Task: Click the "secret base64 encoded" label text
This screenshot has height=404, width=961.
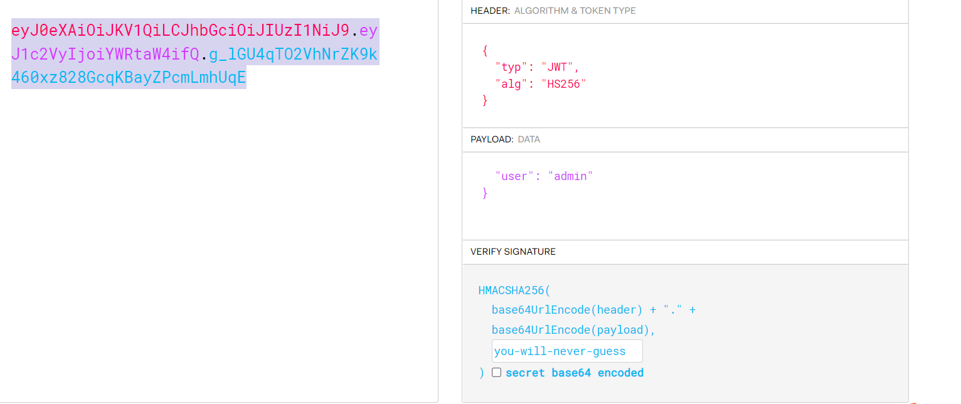Action: coord(574,373)
